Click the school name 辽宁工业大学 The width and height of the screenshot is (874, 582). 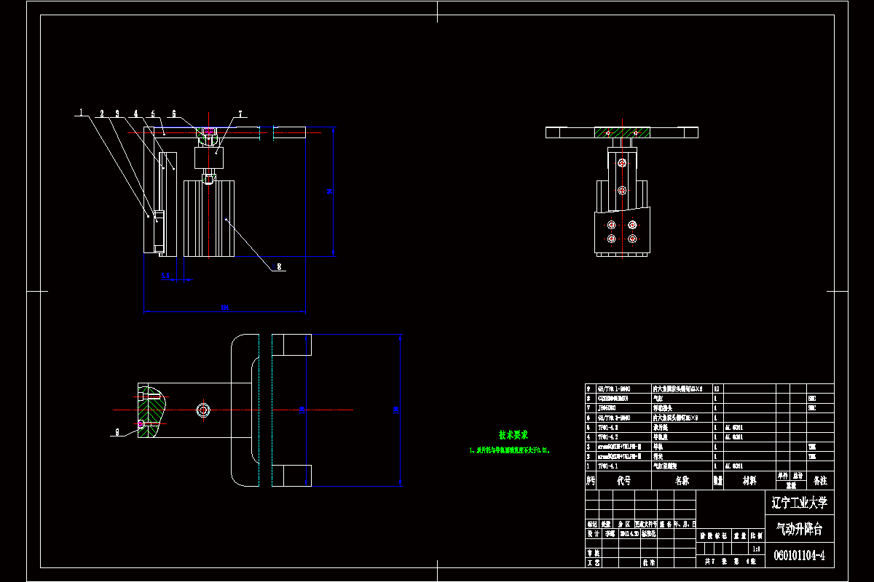pos(800,502)
